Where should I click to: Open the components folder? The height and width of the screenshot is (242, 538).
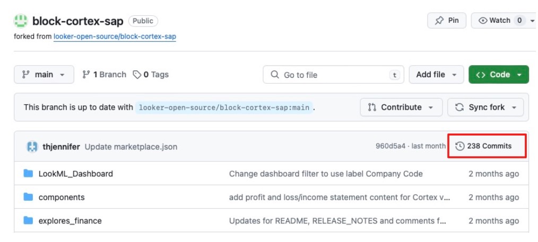pos(62,198)
